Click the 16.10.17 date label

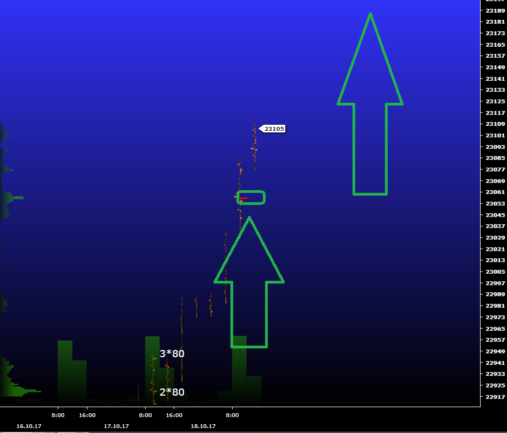(x=29, y=426)
